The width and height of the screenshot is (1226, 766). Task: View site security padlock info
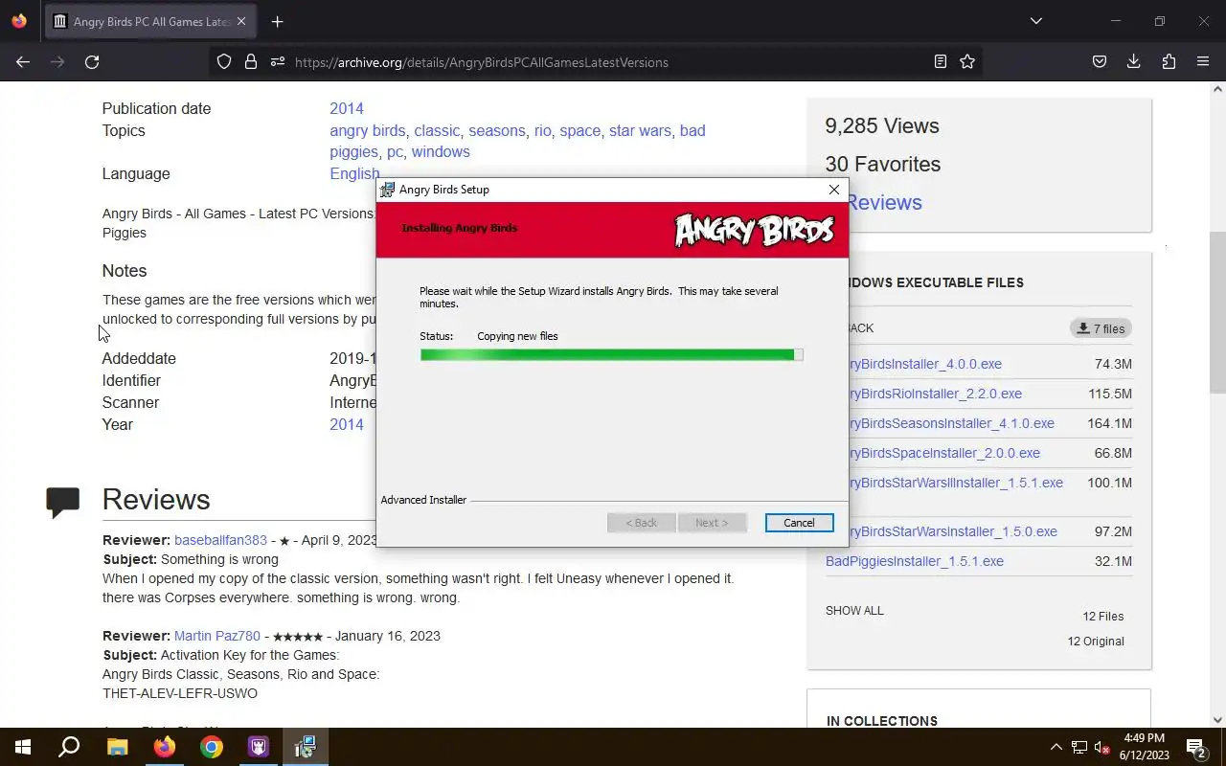click(x=251, y=61)
